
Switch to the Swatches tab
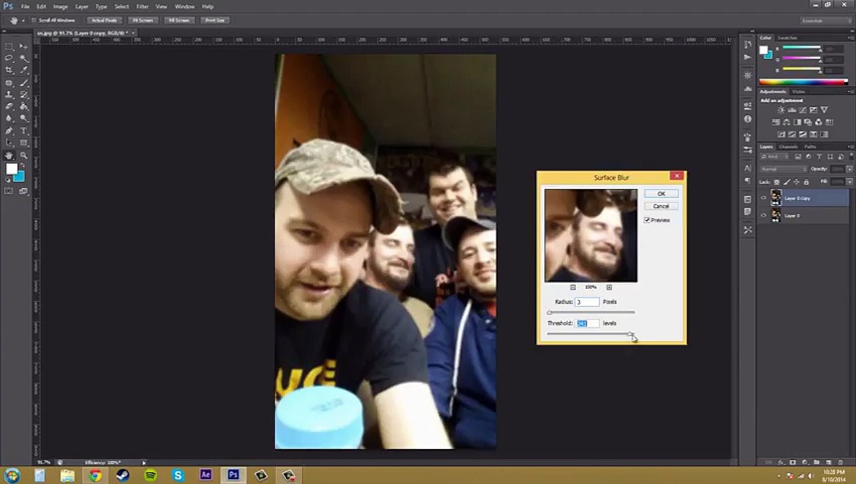tap(787, 38)
